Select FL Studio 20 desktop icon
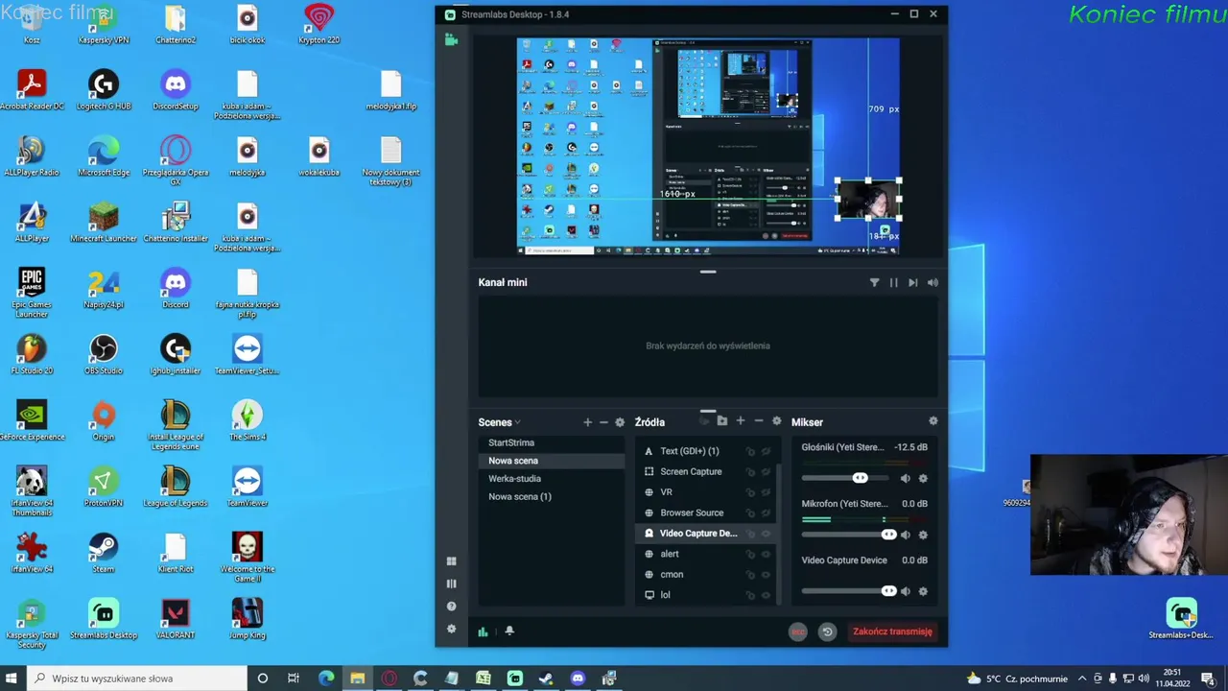The width and height of the screenshot is (1228, 691). pyautogui.click(x=32, y=355)
